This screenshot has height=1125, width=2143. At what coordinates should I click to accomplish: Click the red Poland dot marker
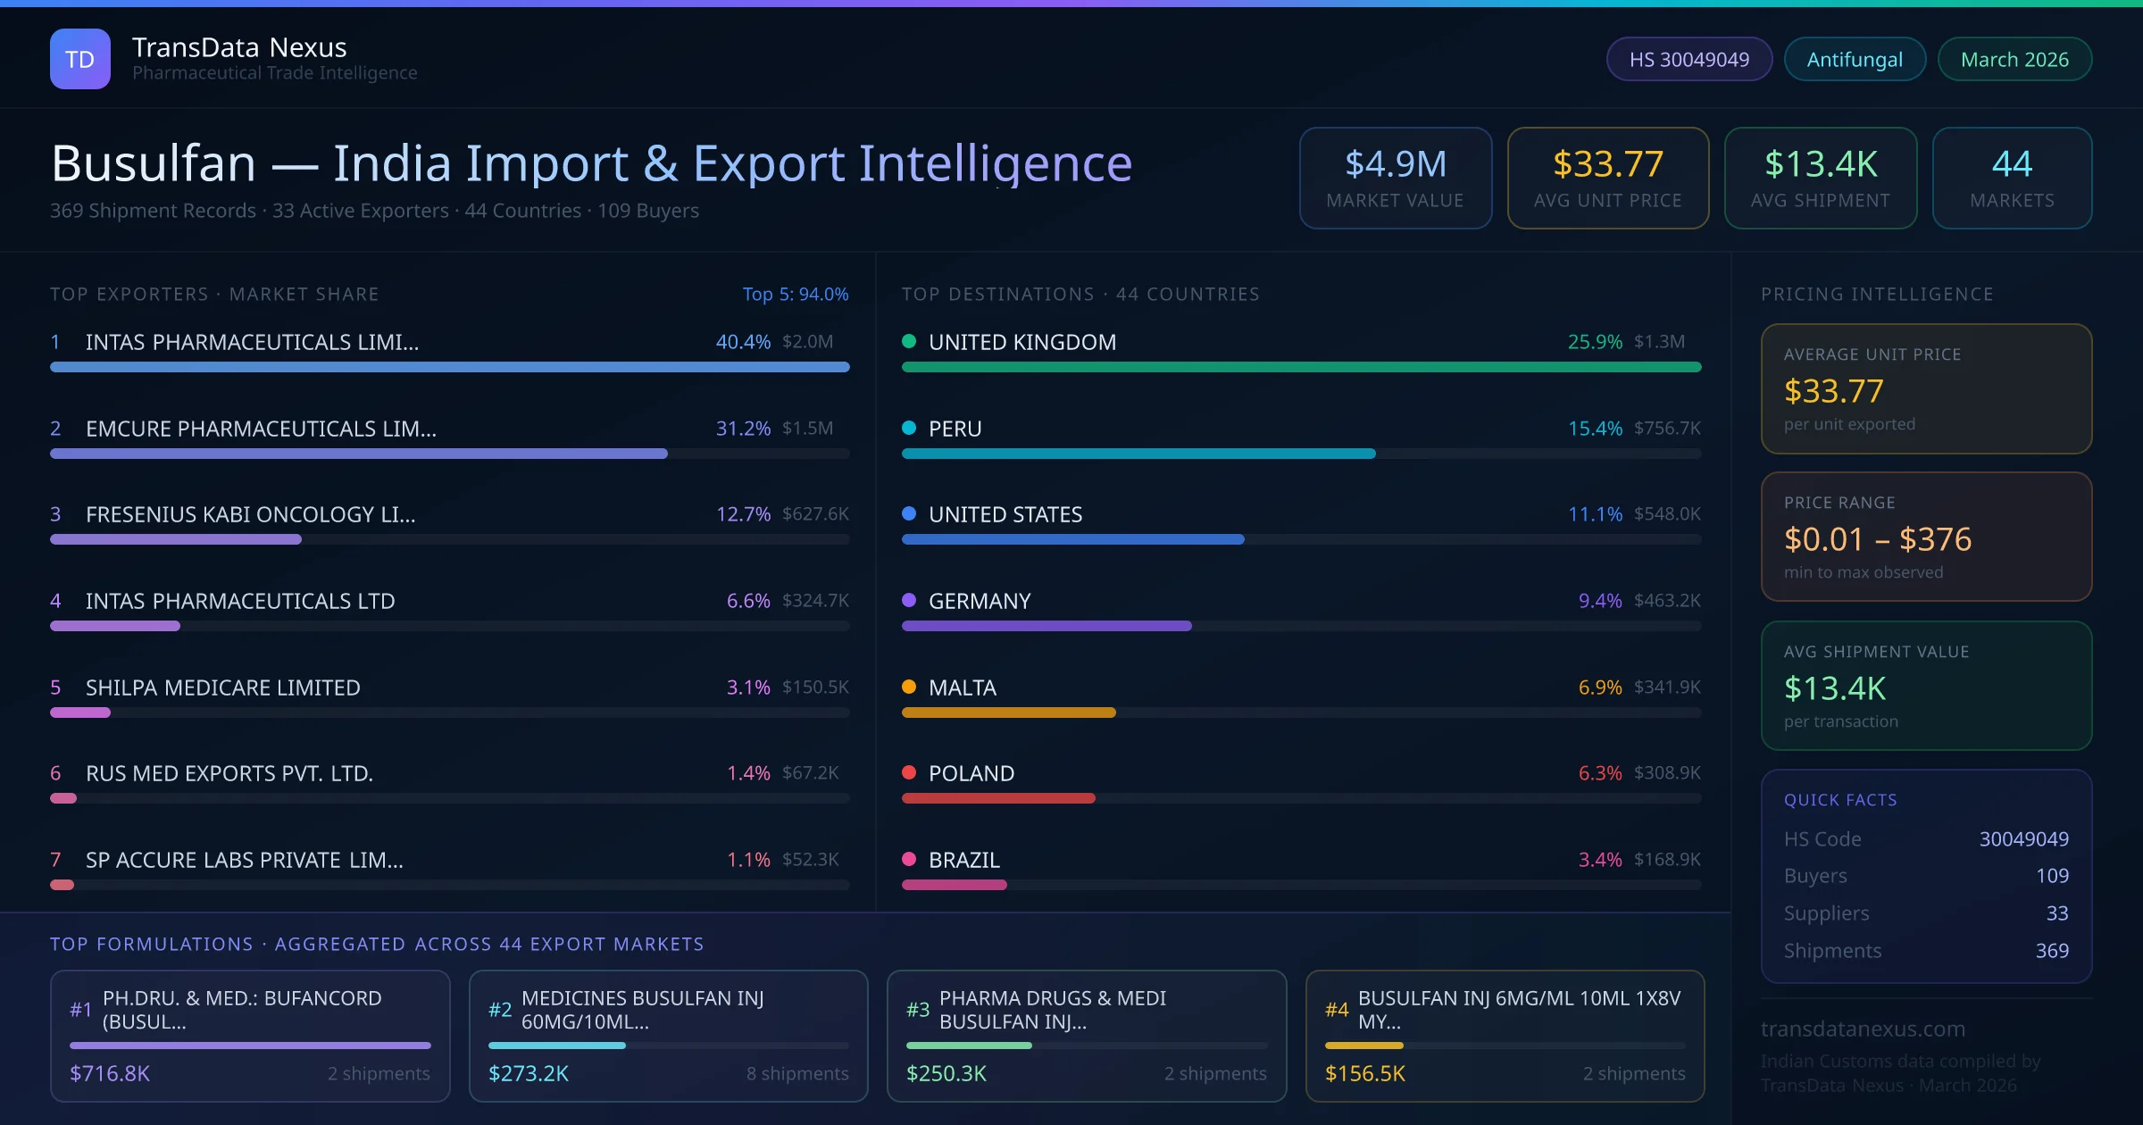909,772
